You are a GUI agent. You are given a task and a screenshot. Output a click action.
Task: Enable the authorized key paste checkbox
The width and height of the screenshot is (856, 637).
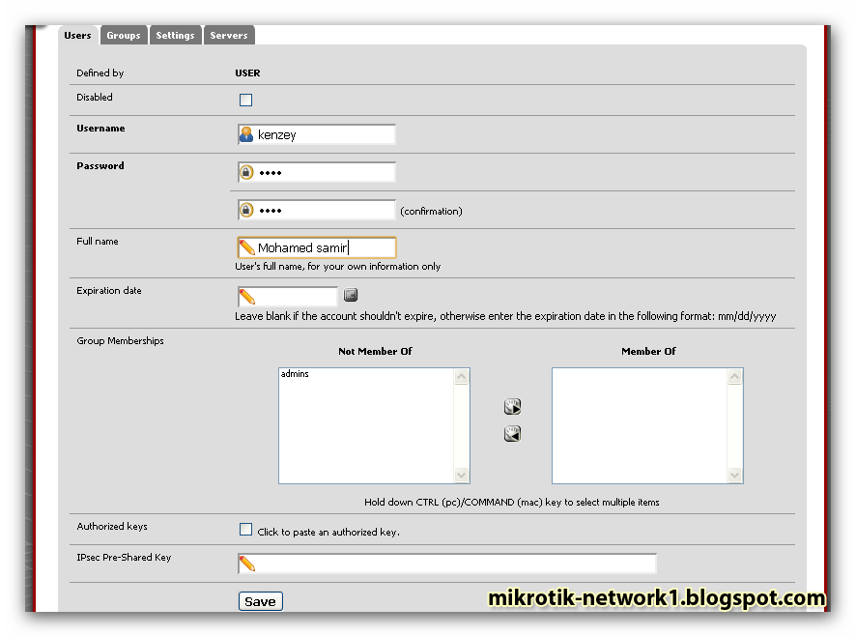click(245, 530)
